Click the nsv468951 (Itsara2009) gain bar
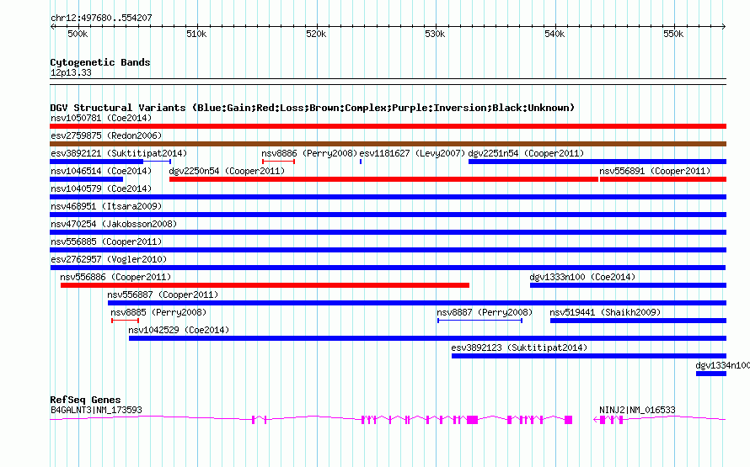 tap(388, 215)
